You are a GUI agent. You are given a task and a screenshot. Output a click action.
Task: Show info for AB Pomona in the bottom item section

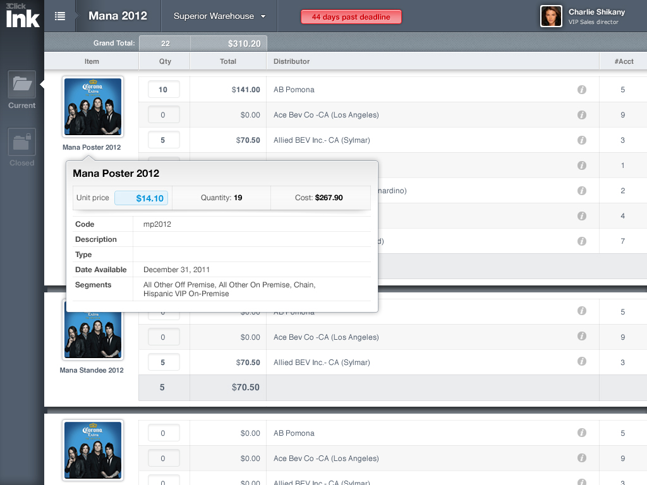tap(582, 433)
